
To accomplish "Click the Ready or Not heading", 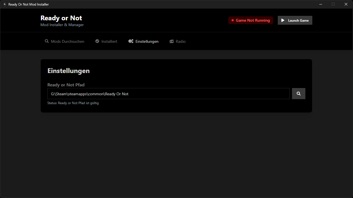I will 61,18.
